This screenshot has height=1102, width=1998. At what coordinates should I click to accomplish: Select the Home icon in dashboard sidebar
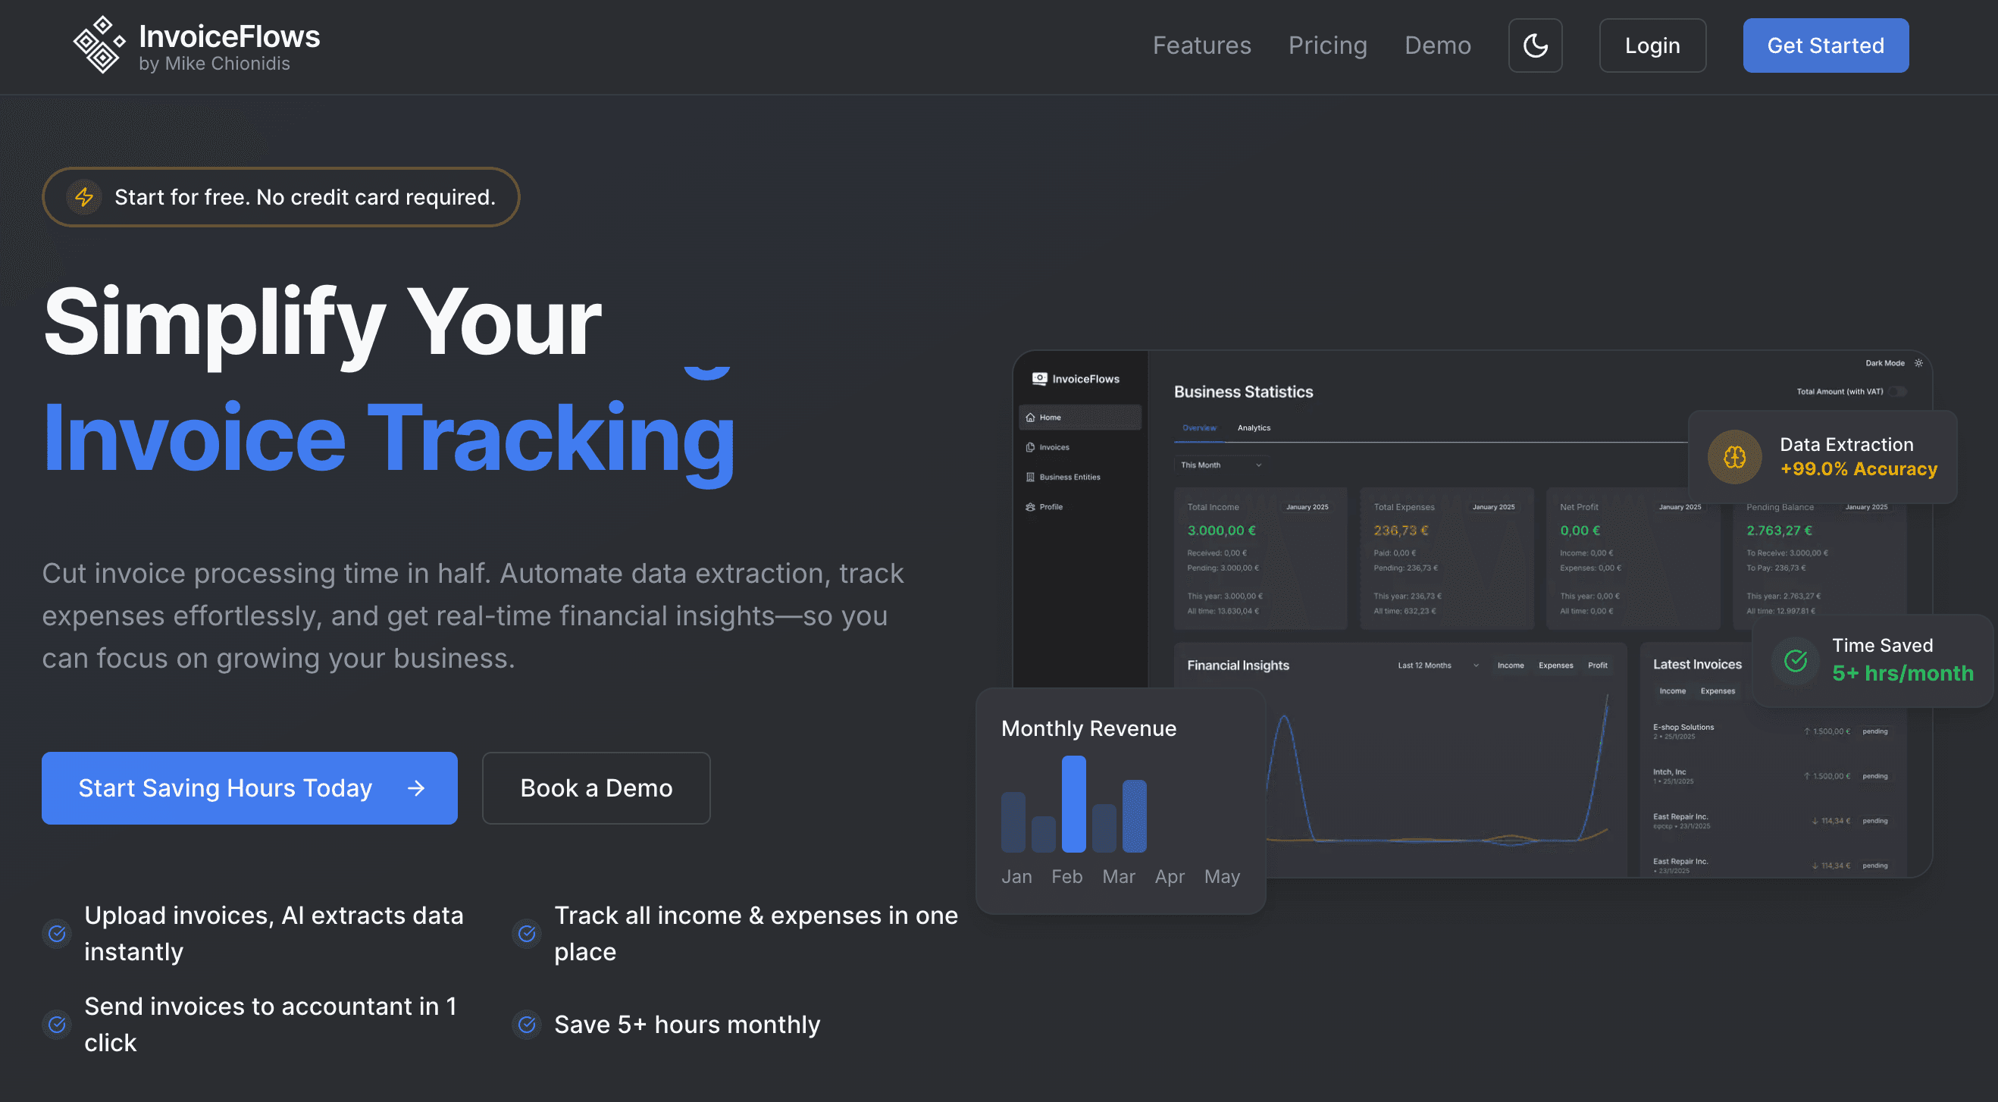click(1031, 419)
